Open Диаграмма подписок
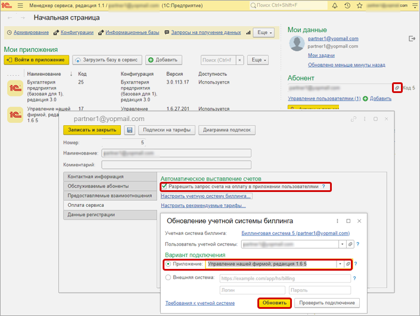Screen dimensions: 420x316 [226, 130]
